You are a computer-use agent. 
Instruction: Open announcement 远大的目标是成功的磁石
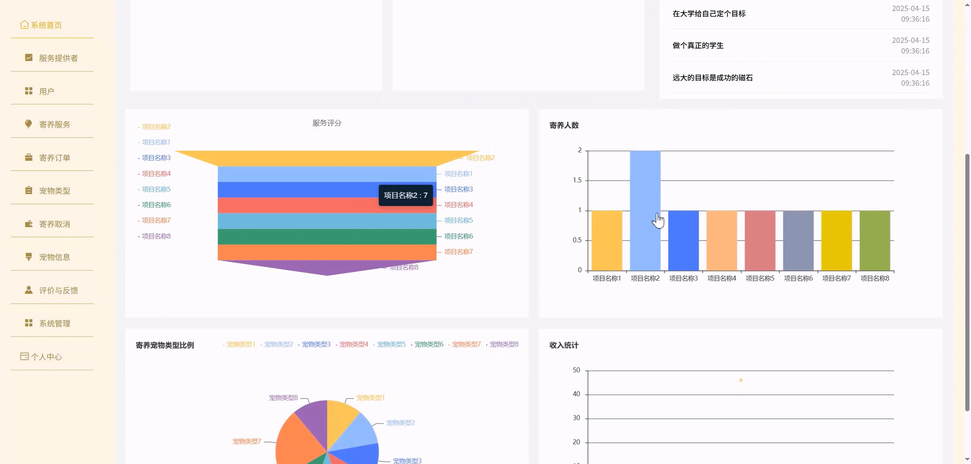(x=712, y=78)
